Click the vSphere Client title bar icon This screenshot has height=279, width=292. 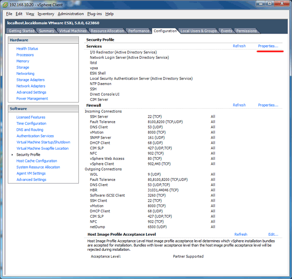pos(5,5)
